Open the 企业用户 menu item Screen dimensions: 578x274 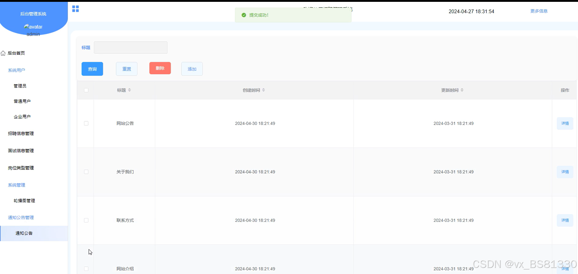tap(22, 117)
